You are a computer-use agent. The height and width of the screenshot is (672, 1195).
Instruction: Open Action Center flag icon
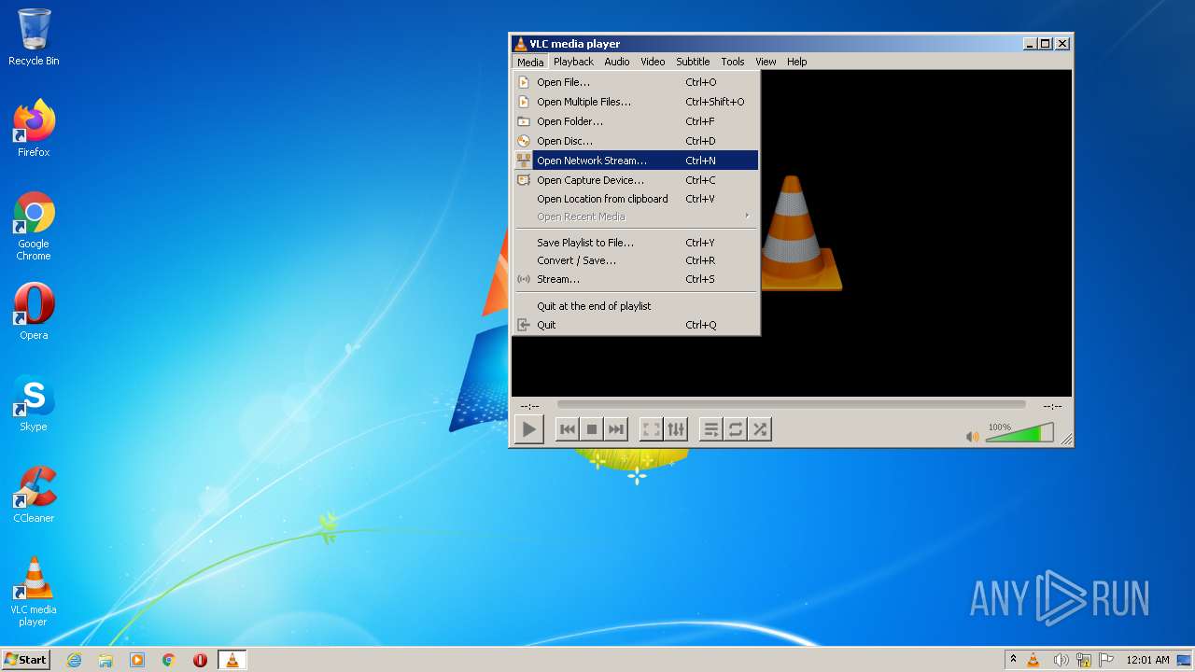pyautogui.click(x=1107, y=660)
